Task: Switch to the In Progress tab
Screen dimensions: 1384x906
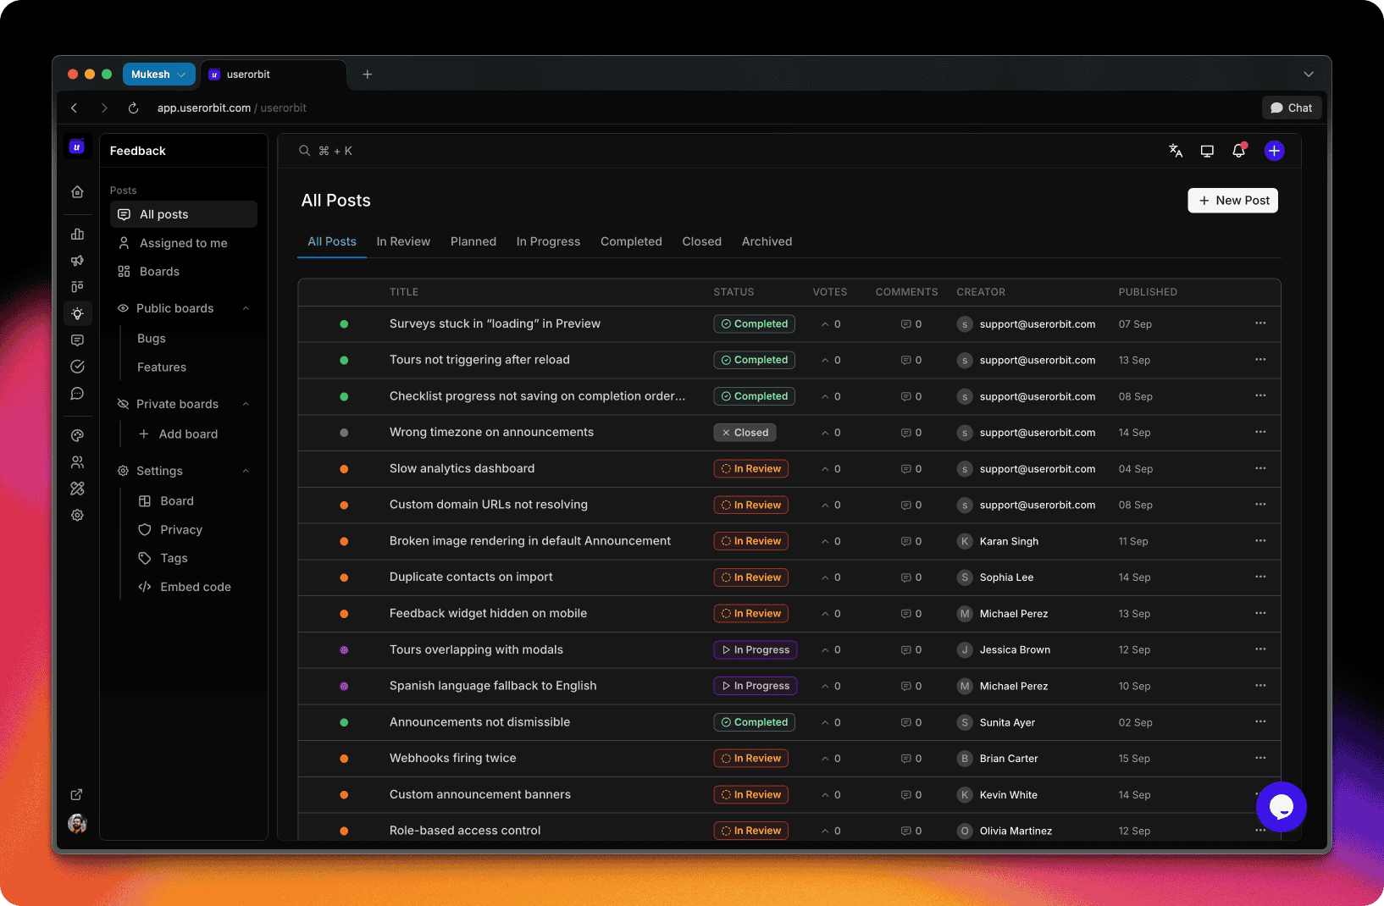Action: tap(548, 241)
